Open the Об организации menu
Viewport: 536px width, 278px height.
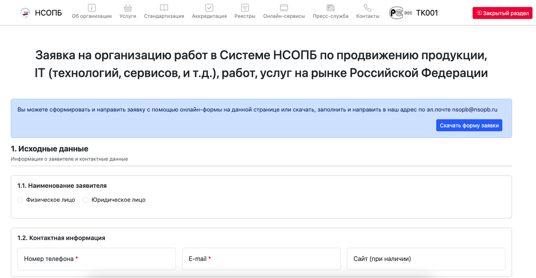click(x=92, y=16)
